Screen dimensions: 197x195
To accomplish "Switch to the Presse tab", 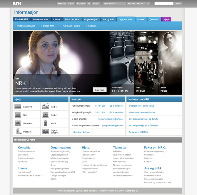I will [x=141, y=19].
